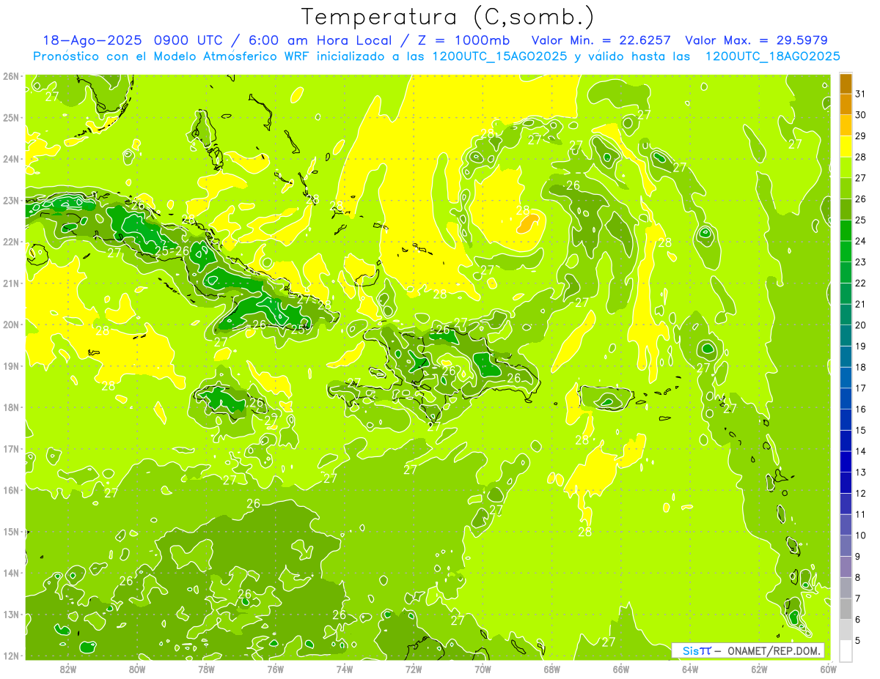Click the '60W' longitude axis label
This screenshot has height=679, width=880.
click(828, 669)
